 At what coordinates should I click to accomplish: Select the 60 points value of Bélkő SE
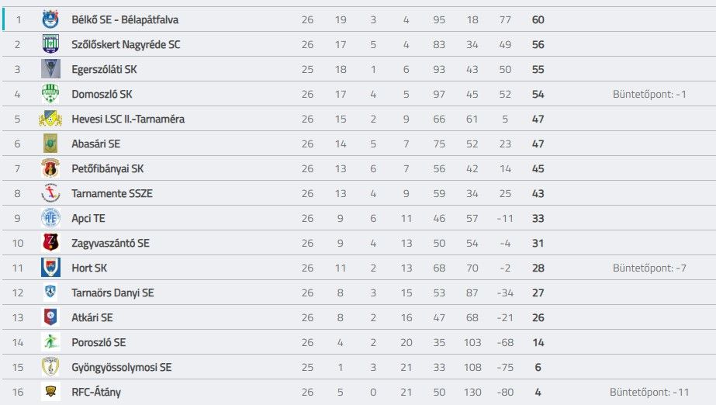click(538, 19)
